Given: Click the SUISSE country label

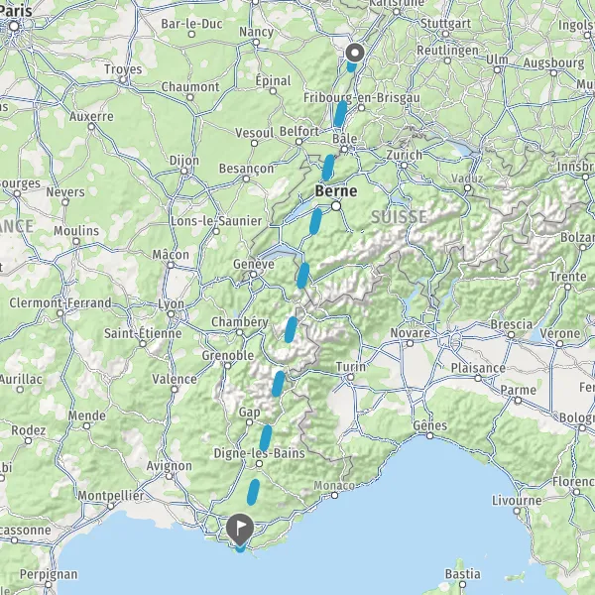Looking at the screenshot, I should click(x=399, y=217).
